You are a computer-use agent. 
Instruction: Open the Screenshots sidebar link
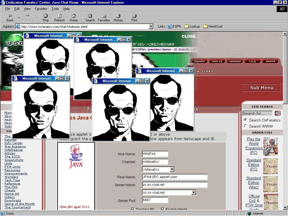[14, 160]
